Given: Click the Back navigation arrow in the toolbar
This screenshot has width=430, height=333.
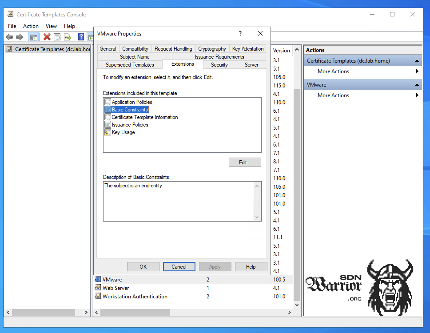Looking at the screenshot, I should tap(9, 37).
